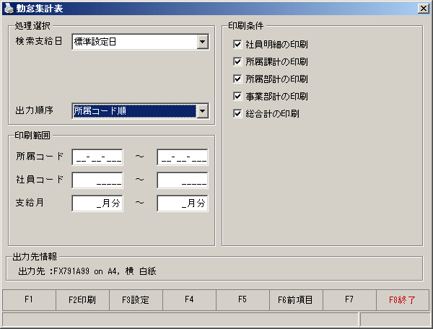Click the 出力先 :FX791A99 on A4, 横 白紙 text

[87, 271]
